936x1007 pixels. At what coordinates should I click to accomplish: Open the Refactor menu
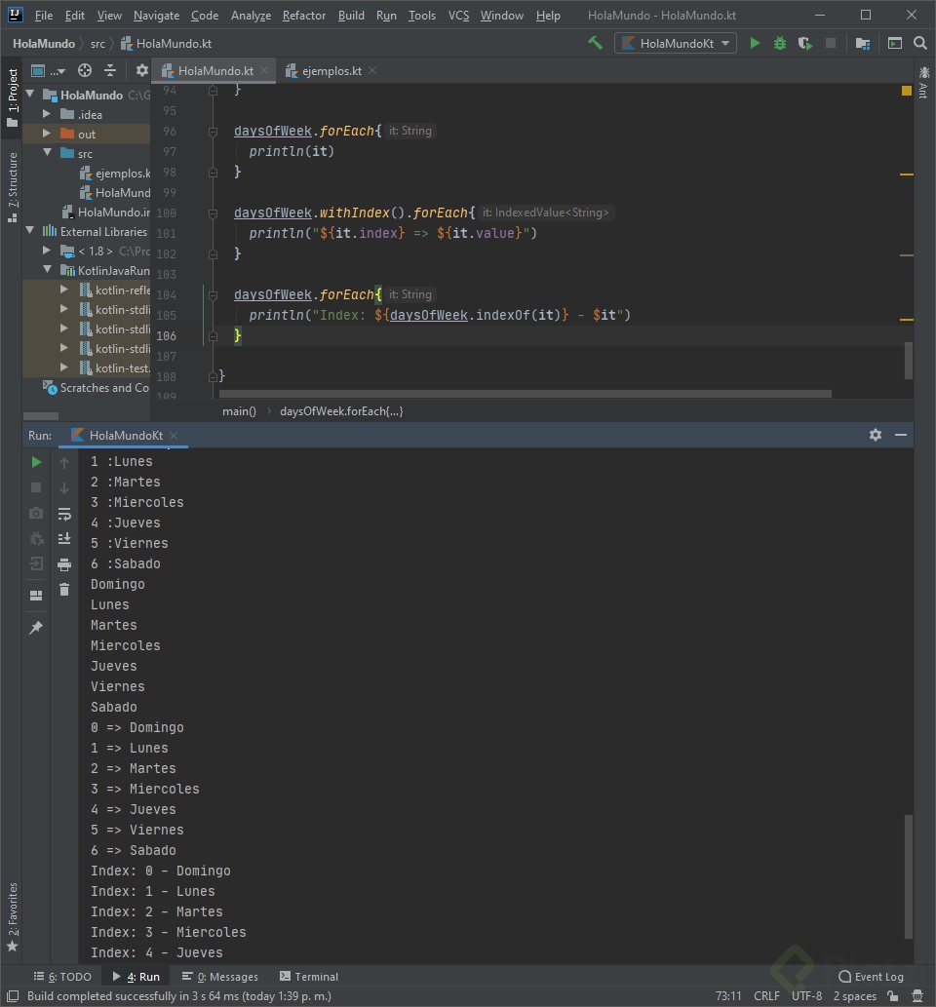(x=304, y=16)
